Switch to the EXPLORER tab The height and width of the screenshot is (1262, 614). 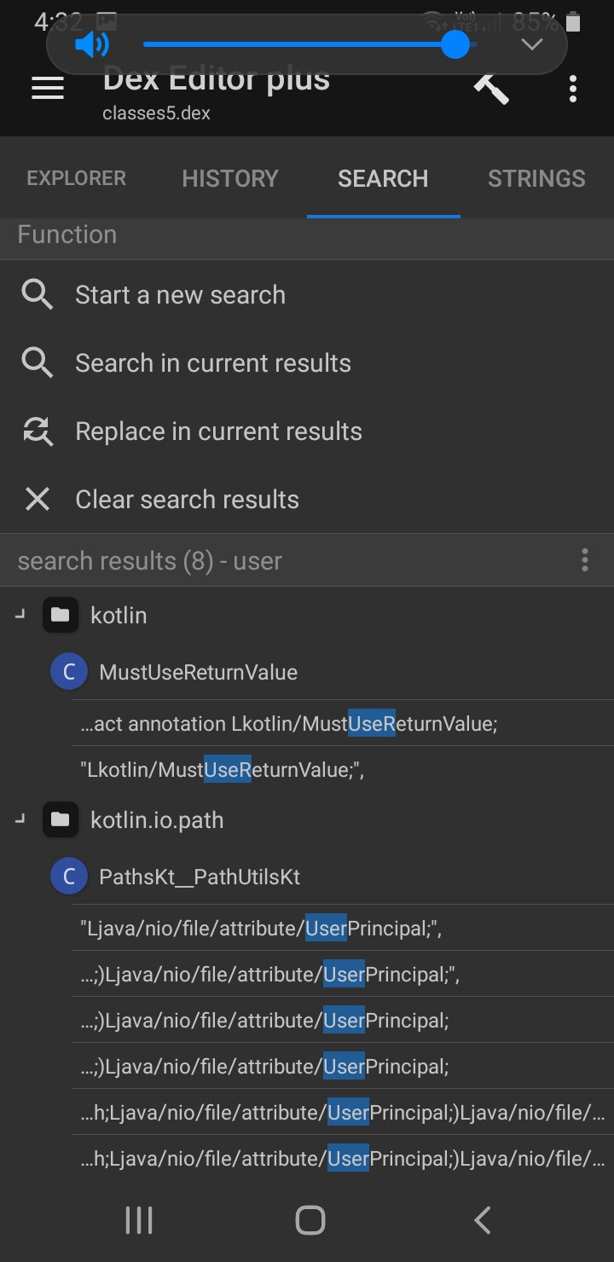pyautogui.click(x=77, y=178)
